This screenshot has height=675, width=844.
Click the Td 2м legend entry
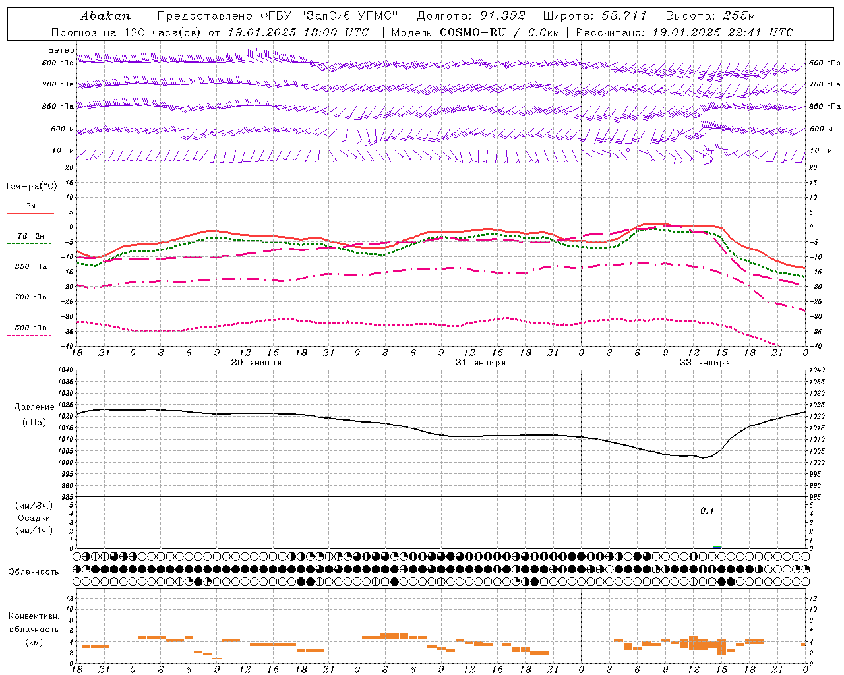pyautogui.click(x=30, y=236)
